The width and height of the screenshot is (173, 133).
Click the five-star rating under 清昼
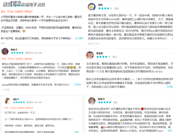19,102
